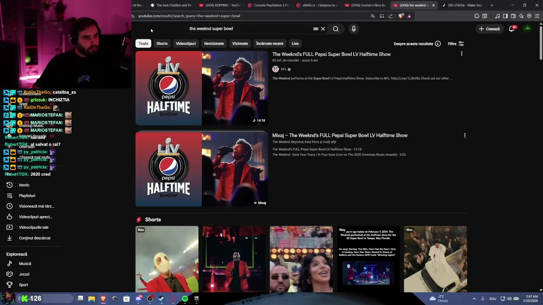Switch to TikTok browser tab
Image resolution: width=543 pixels, height=305 pixels.
point(462,5)
